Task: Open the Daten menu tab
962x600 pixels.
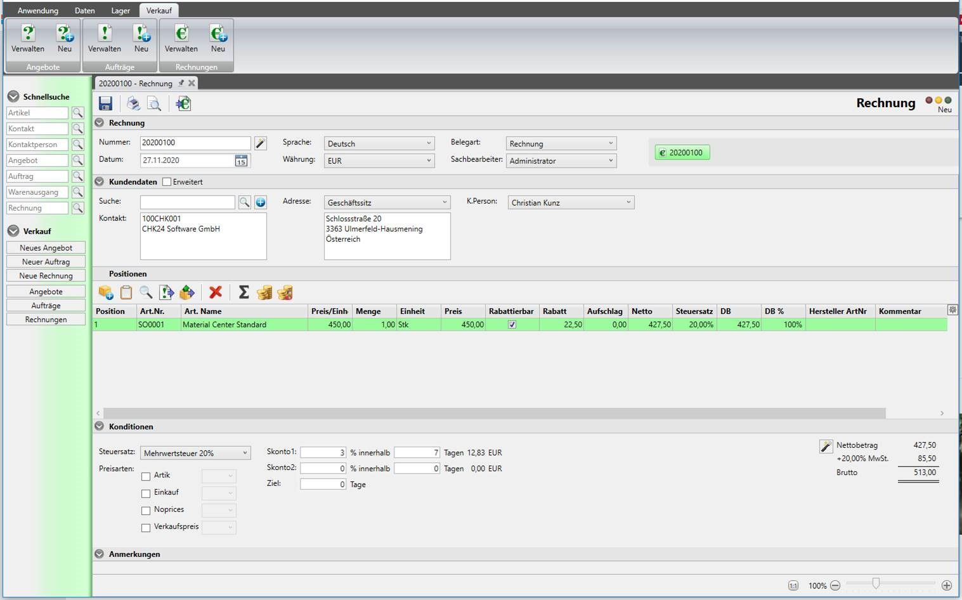Action: point(85,10)
